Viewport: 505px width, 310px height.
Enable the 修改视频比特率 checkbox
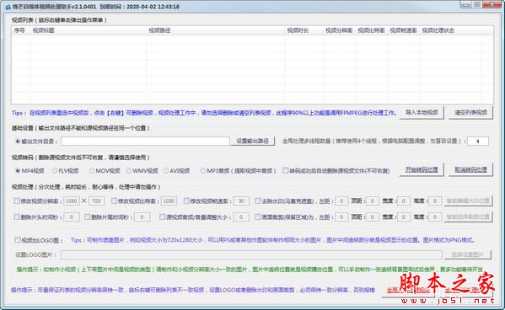[114, 200]
